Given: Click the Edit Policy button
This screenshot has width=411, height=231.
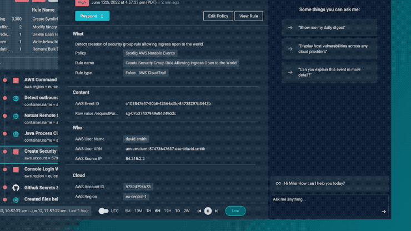Looking at the screenshot, I should click(x=218, y=16).
